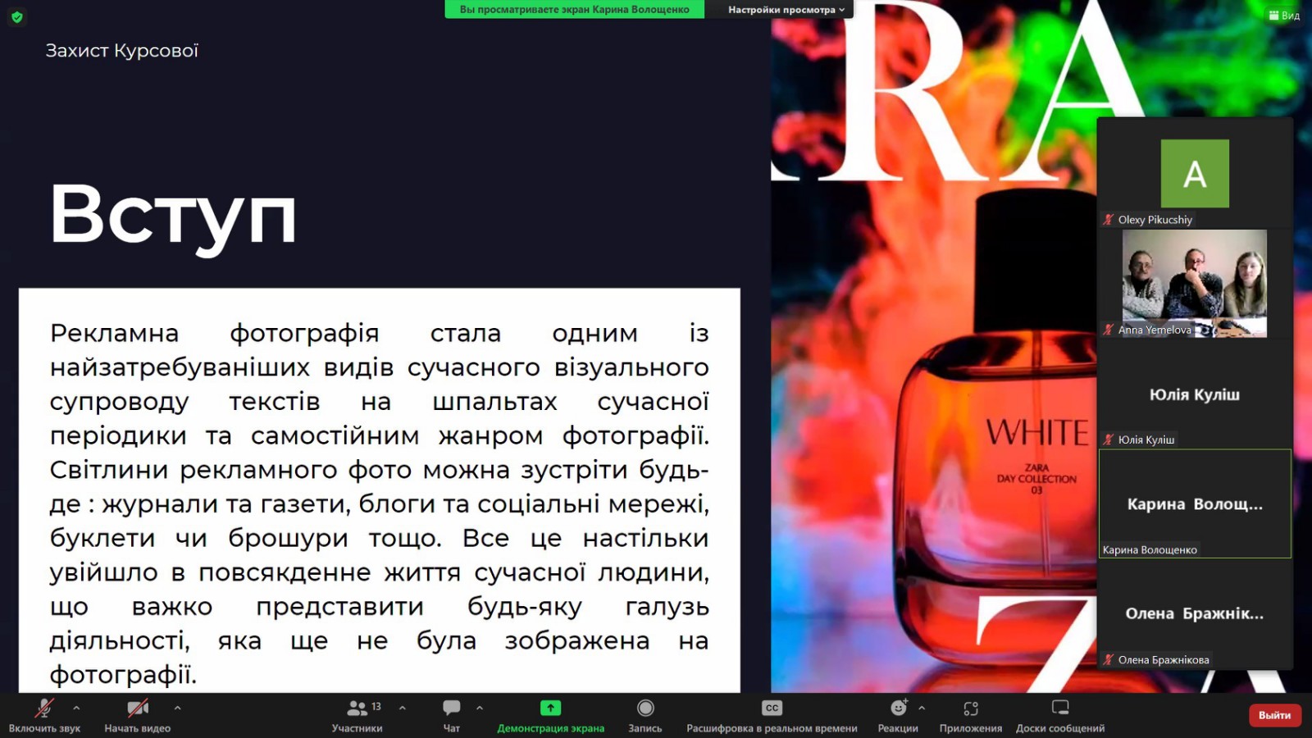Expand the chat options arrow
This screenshot has width=1312, height=738.
pyautogui.click(x=480, y=708)
